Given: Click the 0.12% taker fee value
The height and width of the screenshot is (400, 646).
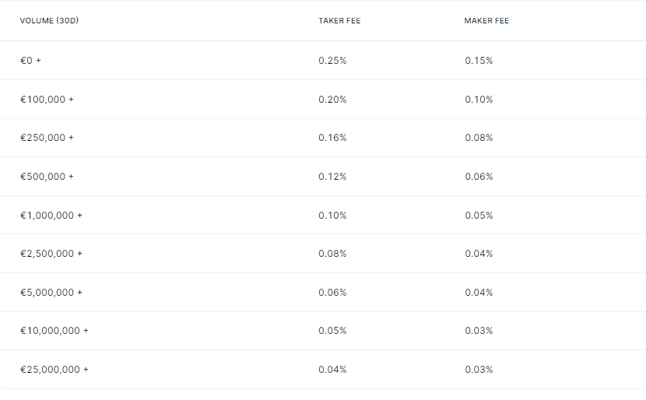Looking at the screenshot, I should [332, 177].
